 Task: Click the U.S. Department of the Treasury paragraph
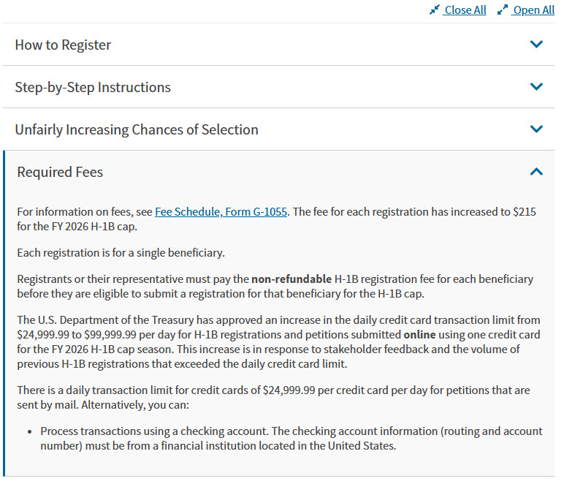pyautogui.click(x=278, y=342)
